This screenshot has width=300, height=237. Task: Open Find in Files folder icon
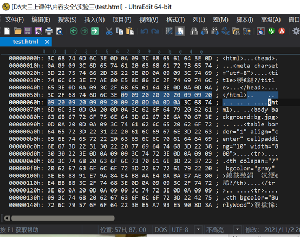pyautogui.click(x=236, y=31)
